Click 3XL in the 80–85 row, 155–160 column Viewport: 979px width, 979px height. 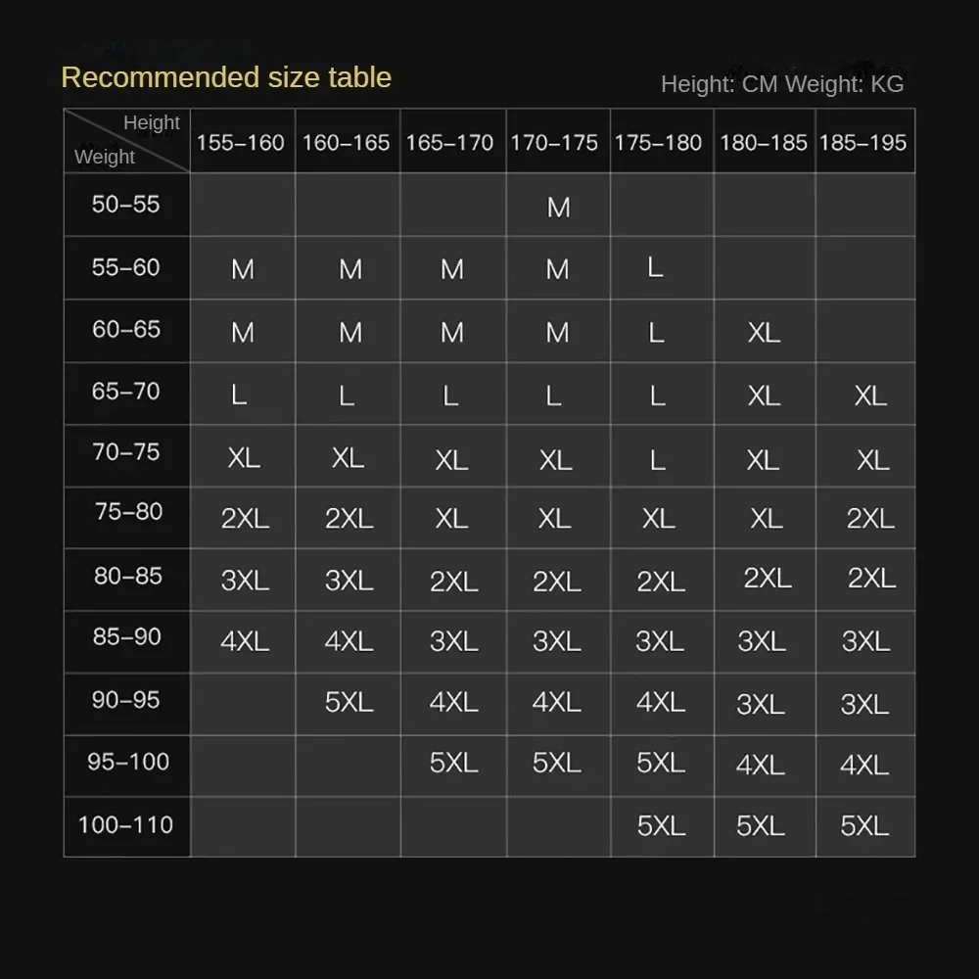point(245,581)
